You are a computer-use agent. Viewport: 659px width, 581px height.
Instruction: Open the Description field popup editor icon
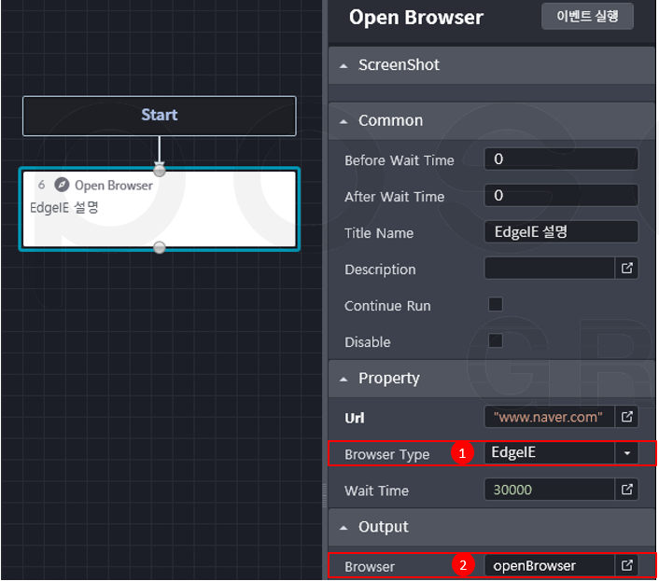click(x=627, y=269)
